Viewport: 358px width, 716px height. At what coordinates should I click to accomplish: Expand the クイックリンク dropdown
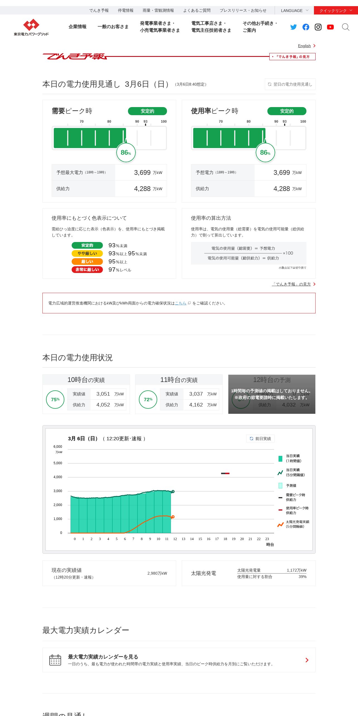[336, 10]
